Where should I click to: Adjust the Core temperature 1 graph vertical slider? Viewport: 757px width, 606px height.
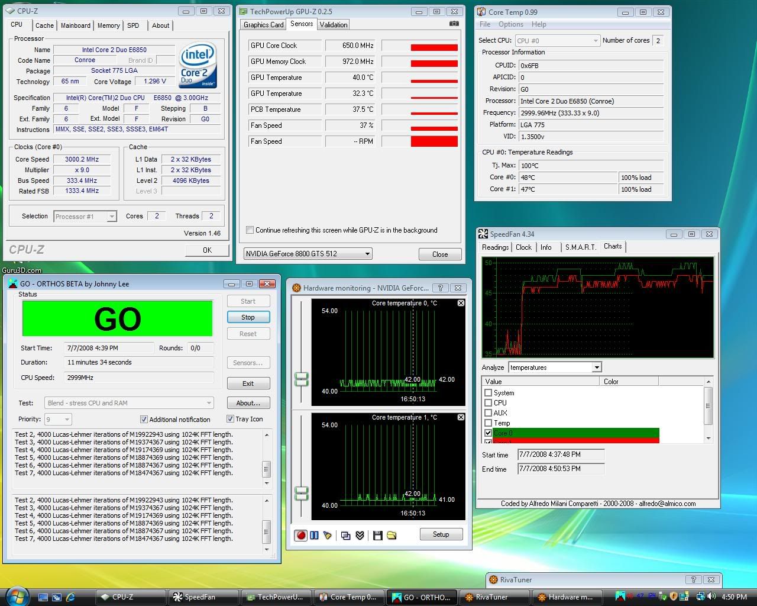302,494
